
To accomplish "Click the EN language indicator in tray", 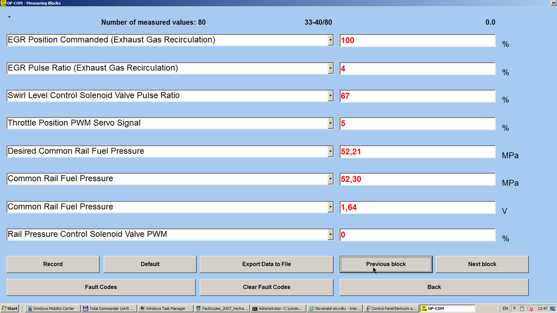I will 505,308.
